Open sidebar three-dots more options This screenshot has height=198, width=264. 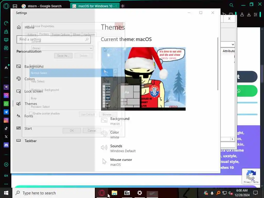[x=6, y=184]
